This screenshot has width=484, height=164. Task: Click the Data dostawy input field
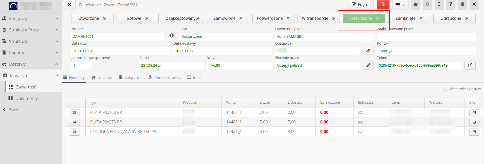[222, 51]
